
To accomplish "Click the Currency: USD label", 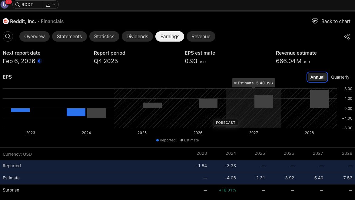I will (17, 154).
